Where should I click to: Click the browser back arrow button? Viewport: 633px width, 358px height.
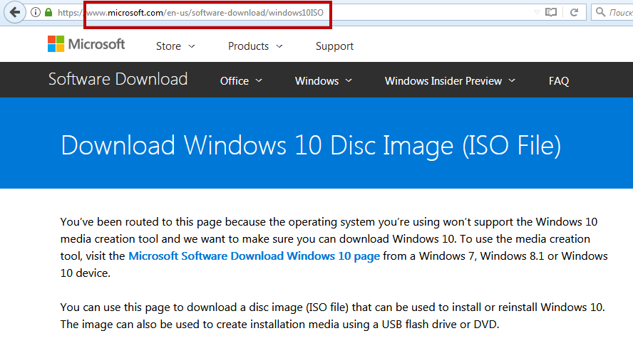coord(15,13)
